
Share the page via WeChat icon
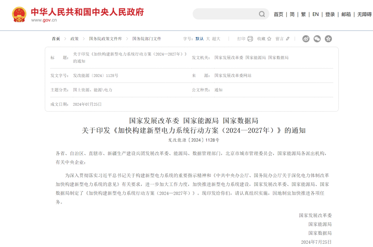tap(317, 39)
